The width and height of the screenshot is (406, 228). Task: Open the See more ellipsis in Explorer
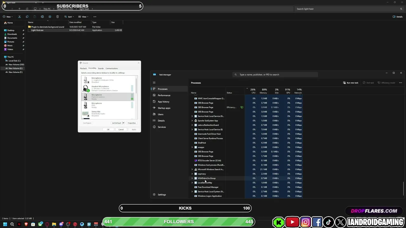pos(95,17)
